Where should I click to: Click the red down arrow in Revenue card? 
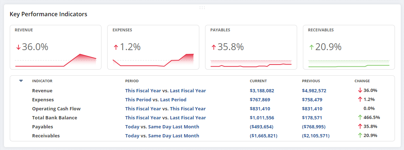pos(18,47)
